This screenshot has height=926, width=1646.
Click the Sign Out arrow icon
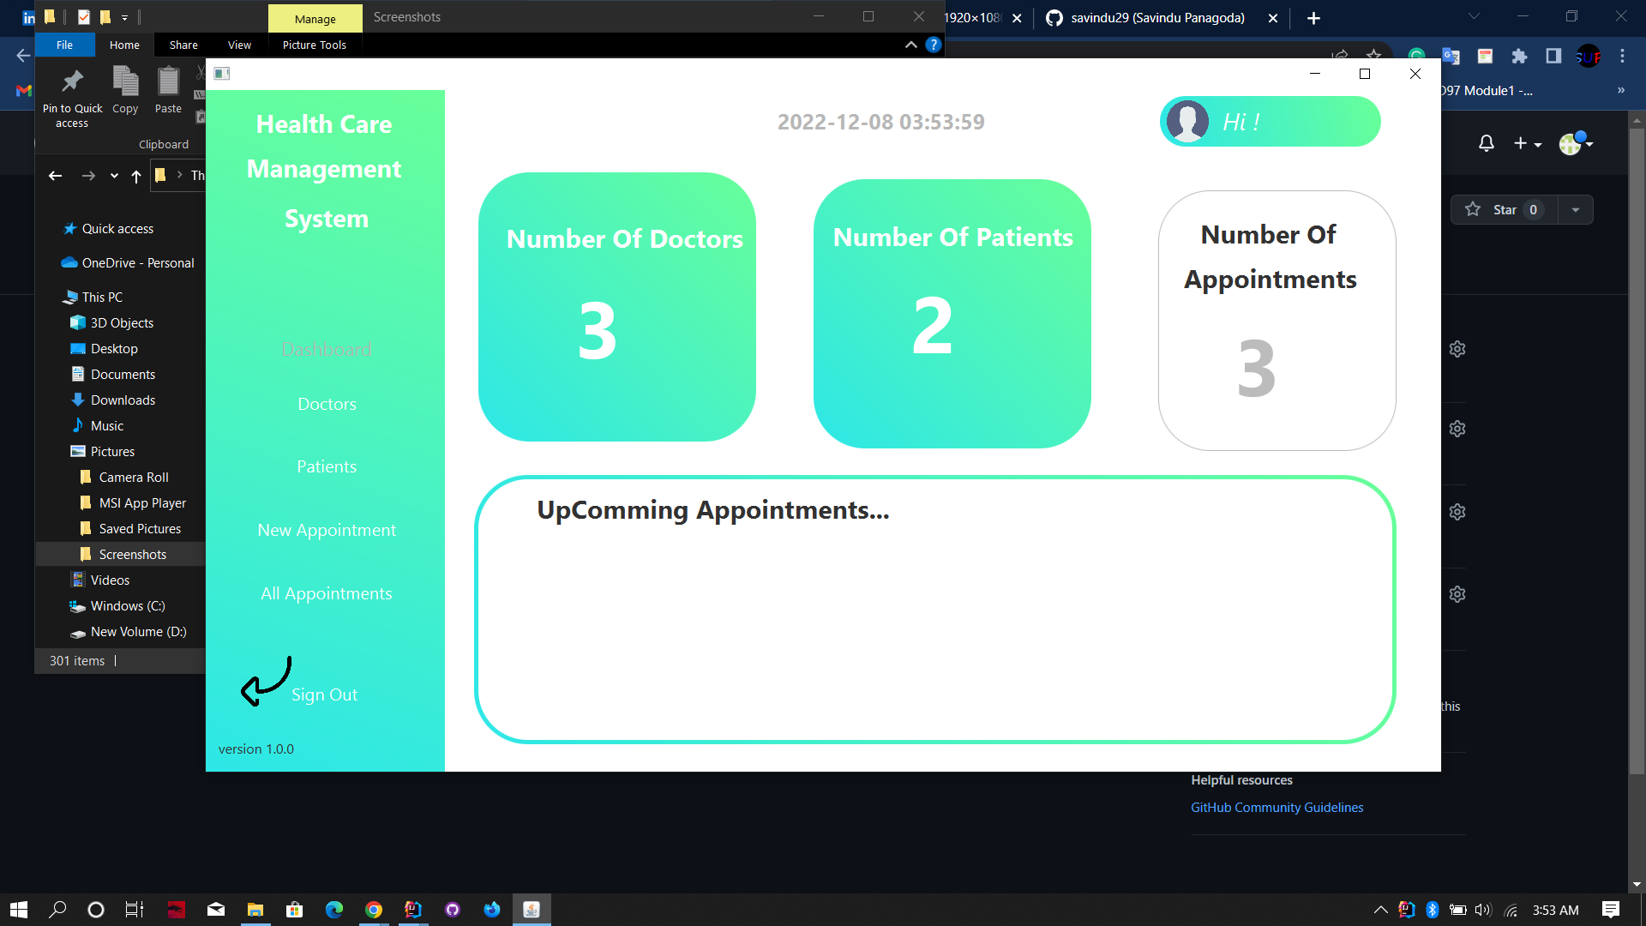point(265,682)
